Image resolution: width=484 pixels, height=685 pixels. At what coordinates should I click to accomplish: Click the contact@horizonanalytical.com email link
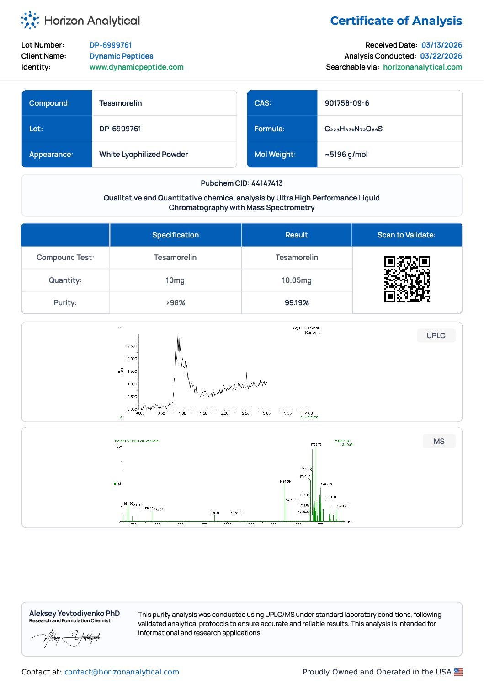click(x=122, y=672)
